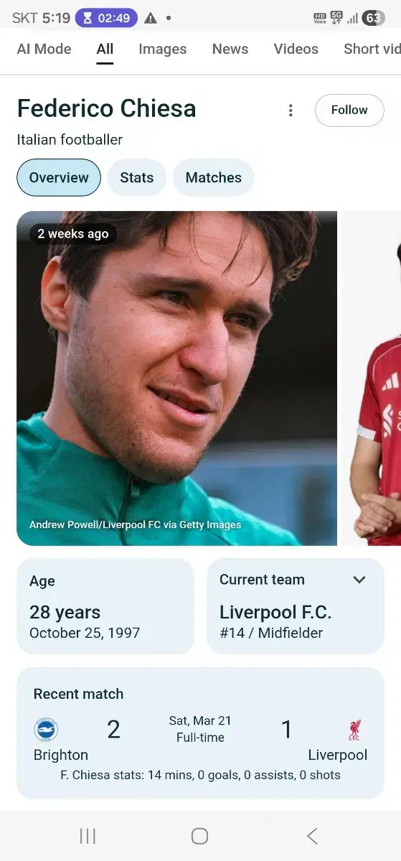Open the three-dot more options menu
Screen dimensions: 401x861
pyautogui.click(x=291, y=110)
